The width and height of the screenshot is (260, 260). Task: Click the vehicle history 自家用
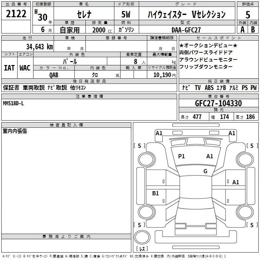70,30
